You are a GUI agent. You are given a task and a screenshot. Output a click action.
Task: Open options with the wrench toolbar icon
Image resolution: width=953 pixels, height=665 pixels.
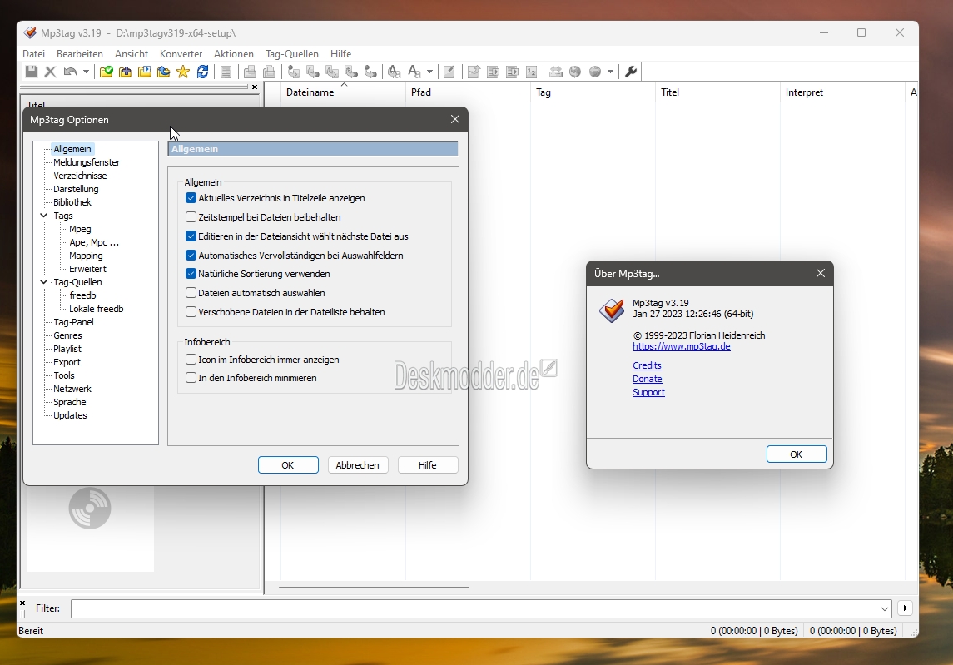coord(631,72)
